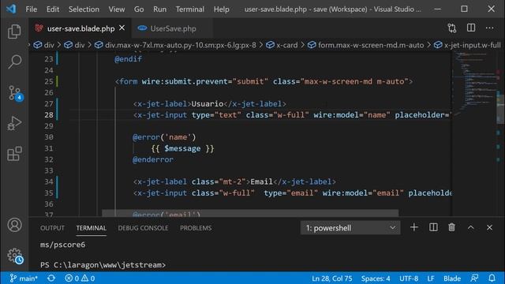The image size is (505, 284).
Task: Click the @enderror directive on line 32
Action: pos(152,159)
